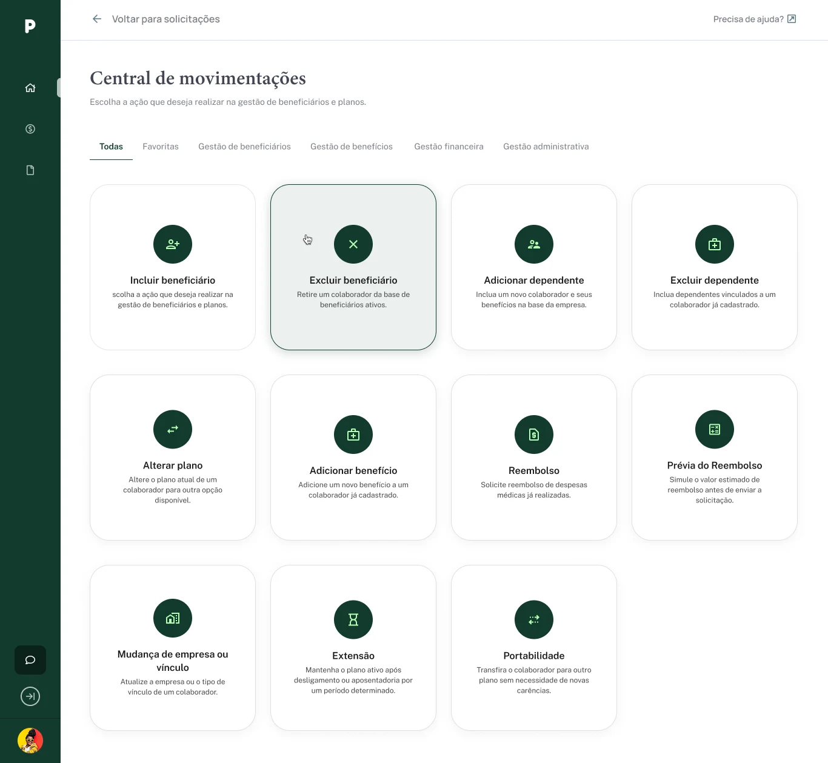The image size is (828, 763).
Task: Open the Gestão de beneficiários tab
Action: [x=244, y=147]
